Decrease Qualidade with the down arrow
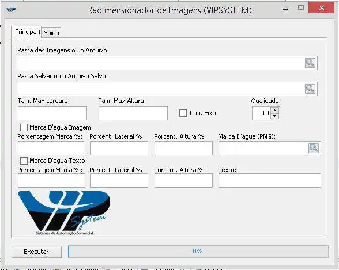This screenshot has height=270, width=339. (274, 116)
